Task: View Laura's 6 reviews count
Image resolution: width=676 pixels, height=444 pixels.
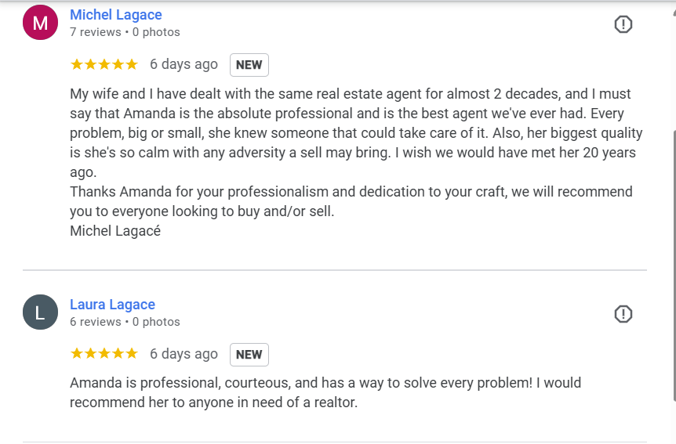Action: 96,322
